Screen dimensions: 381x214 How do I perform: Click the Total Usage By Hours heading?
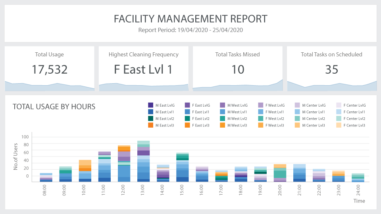54,107
